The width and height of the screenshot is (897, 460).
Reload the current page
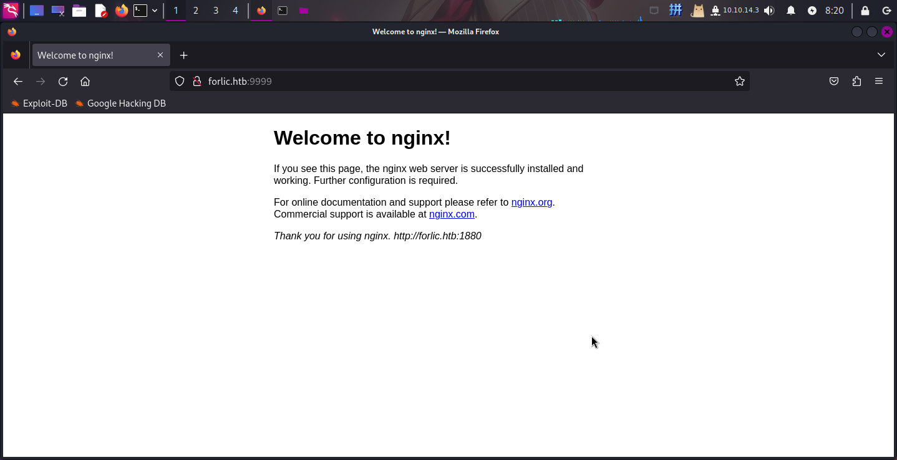(63, 82)
